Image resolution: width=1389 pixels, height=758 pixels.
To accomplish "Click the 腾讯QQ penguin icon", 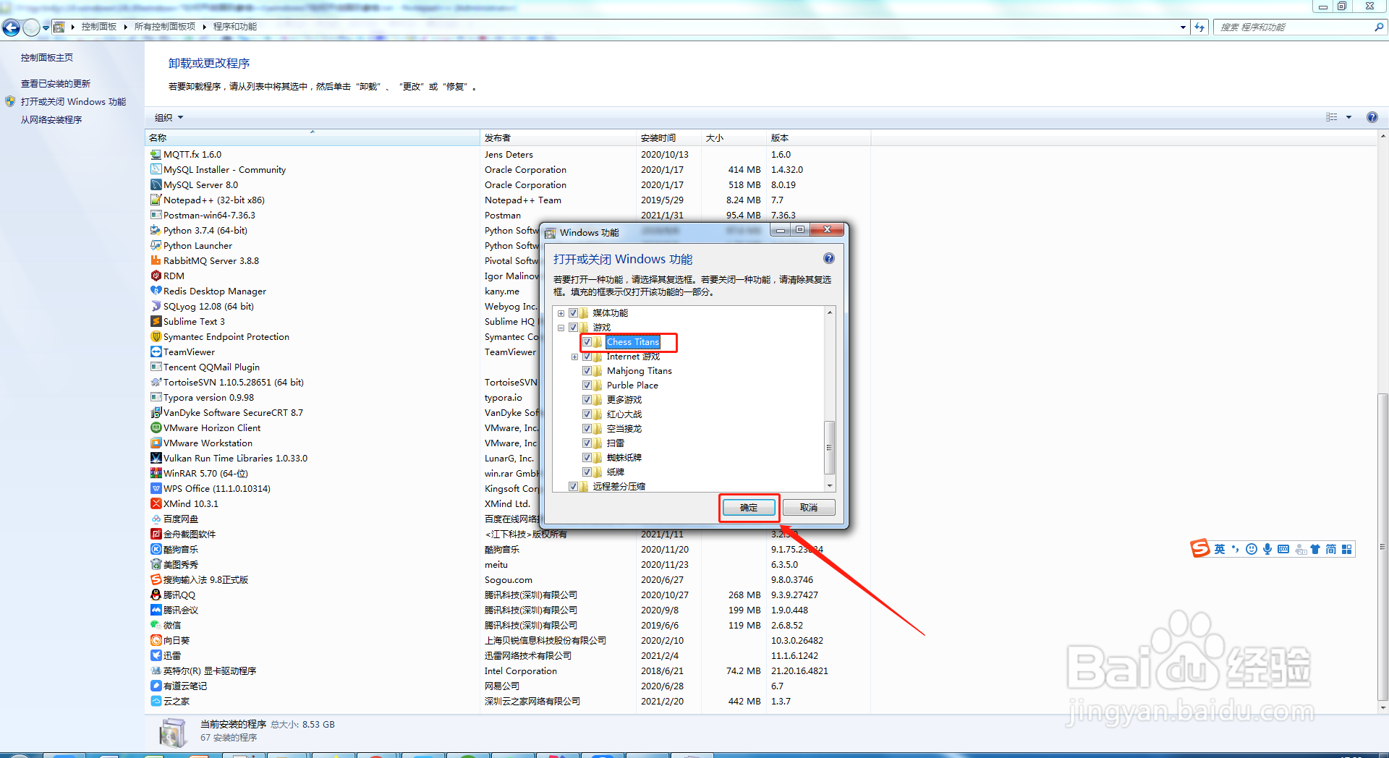I will 156,595.
